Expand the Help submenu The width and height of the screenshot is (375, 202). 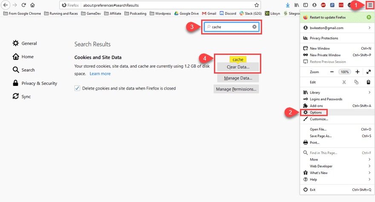click(x=337, y=179)
